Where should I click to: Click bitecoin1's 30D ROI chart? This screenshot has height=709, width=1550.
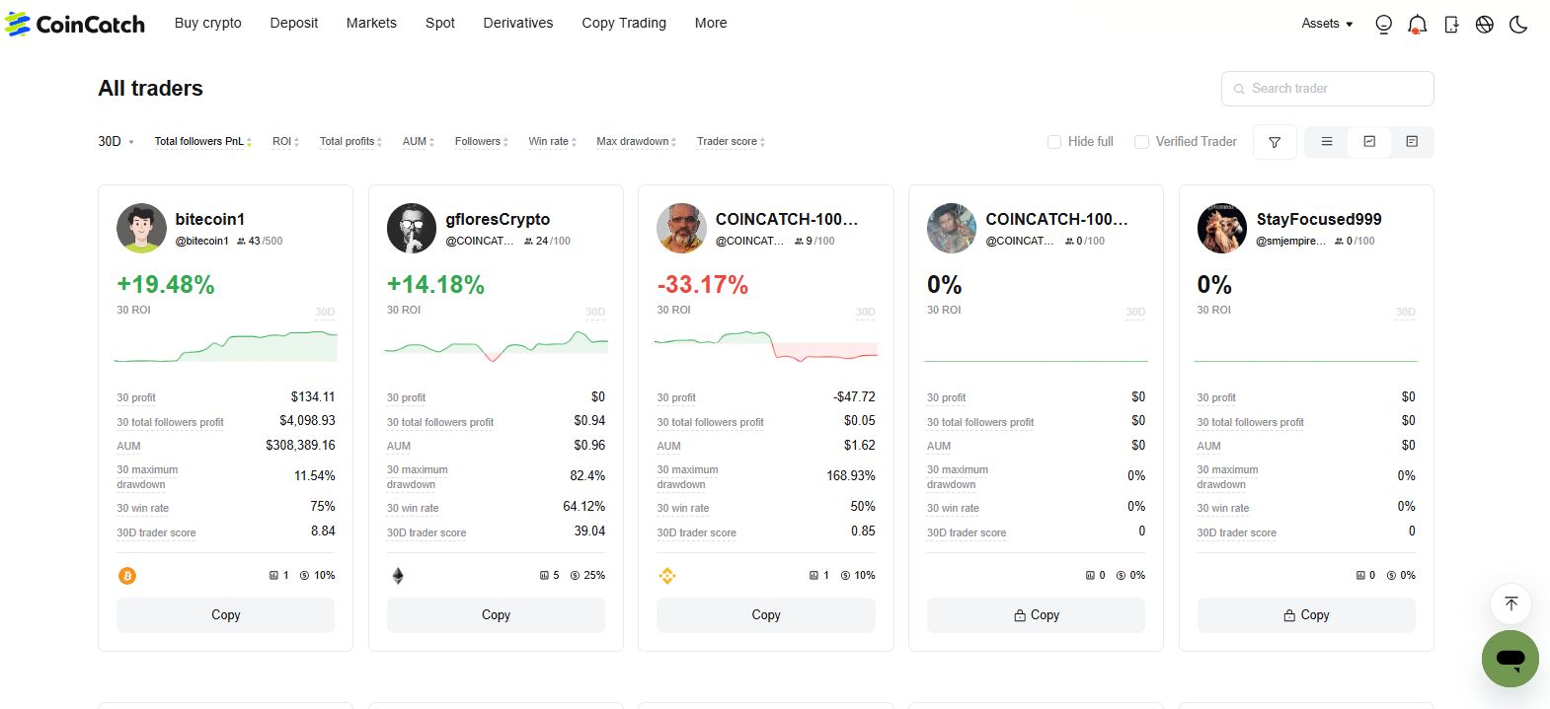click(x=226, y=346)
